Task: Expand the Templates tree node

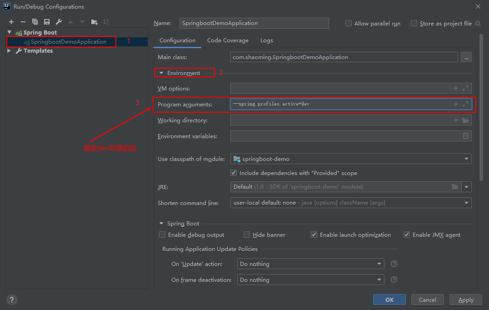Action: point(9,51)
